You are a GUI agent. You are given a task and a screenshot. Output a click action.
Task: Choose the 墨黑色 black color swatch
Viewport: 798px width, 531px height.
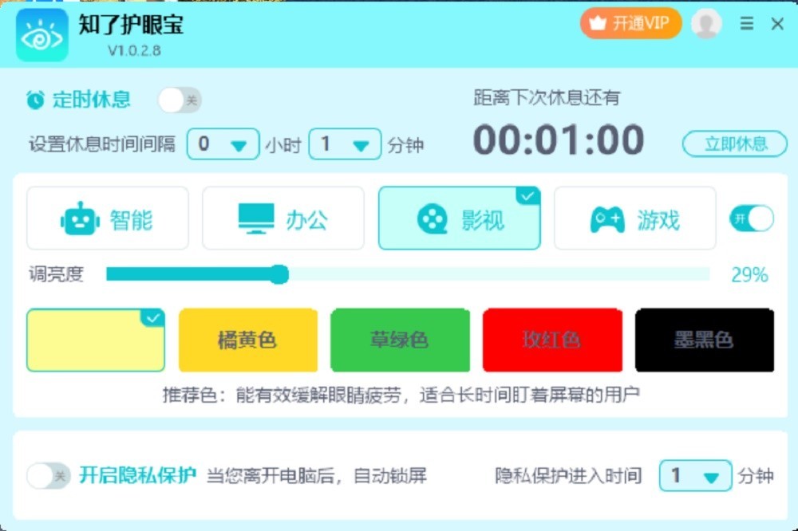pyautogui.click(x=705, y=340)
